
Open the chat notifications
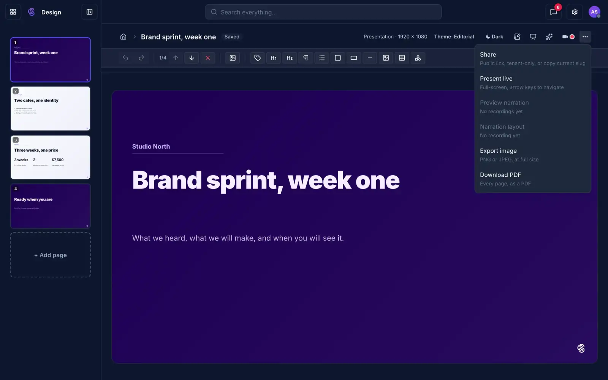pyautogui.click(x=553, y=12)
